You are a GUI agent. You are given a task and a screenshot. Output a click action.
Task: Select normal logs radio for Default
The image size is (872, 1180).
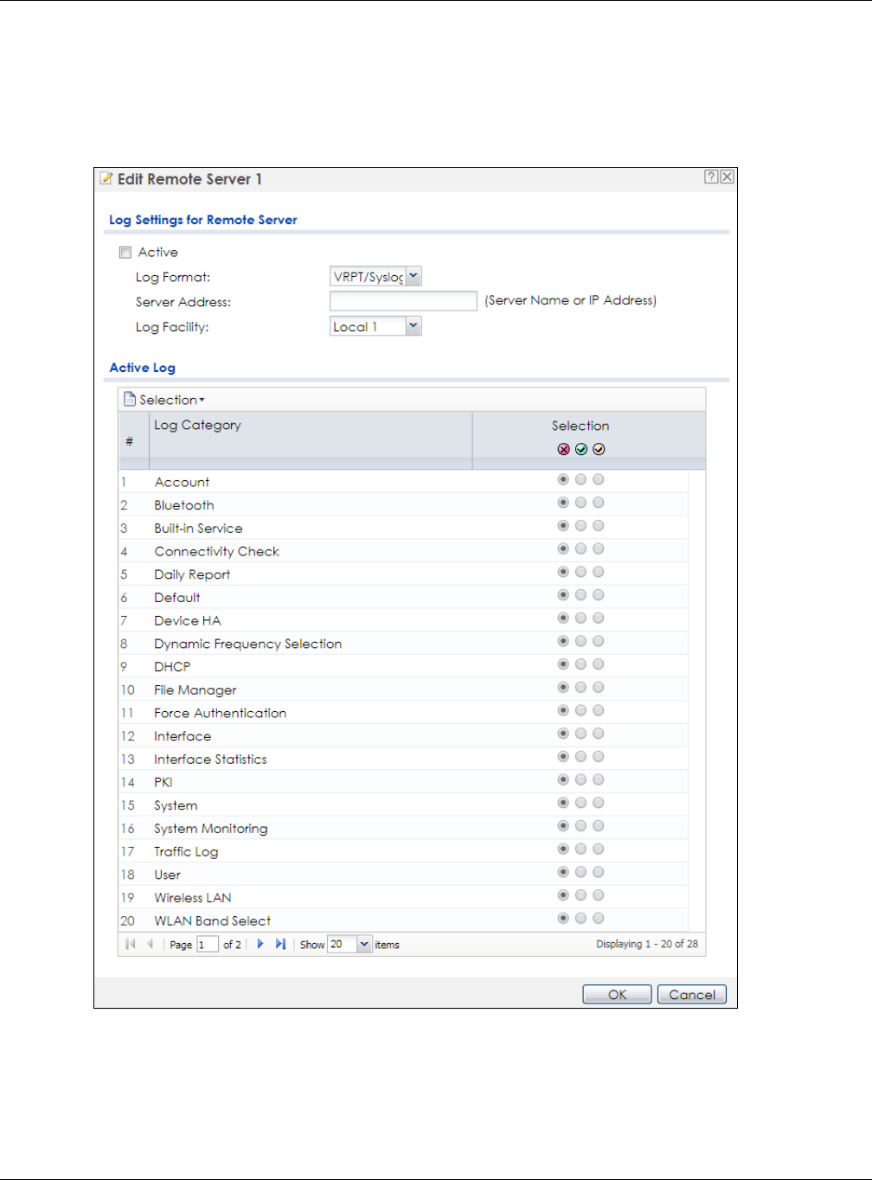click(x=580, y=595)
